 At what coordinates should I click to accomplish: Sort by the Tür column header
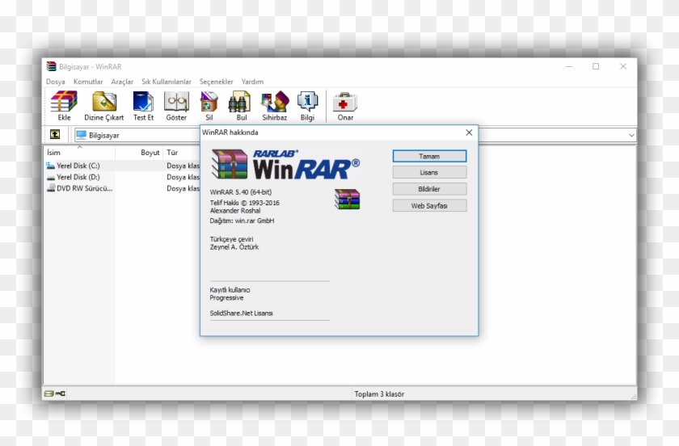pyautogui.click(x=182, y=153)
